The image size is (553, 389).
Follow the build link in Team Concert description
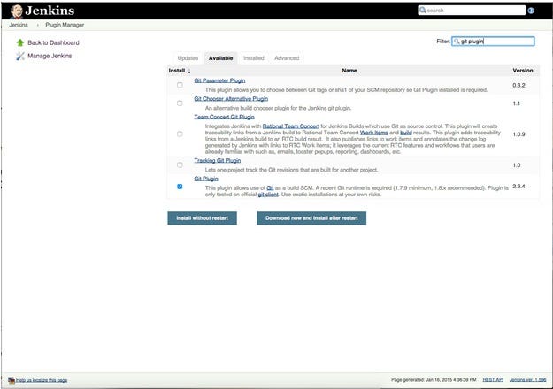pyautogui.click(x=406, y=133)
